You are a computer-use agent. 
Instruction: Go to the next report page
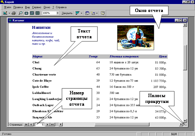pos(48,124)
